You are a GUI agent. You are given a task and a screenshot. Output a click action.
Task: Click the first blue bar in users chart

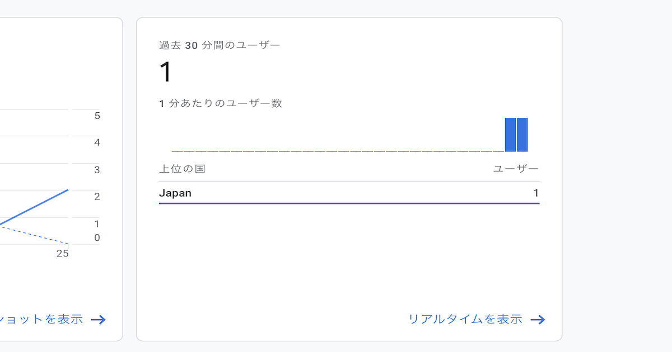pos(510,135)
